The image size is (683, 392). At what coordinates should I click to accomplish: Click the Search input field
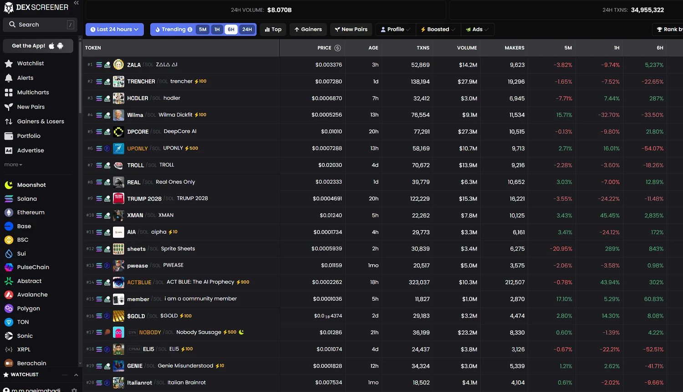[40, 25]
